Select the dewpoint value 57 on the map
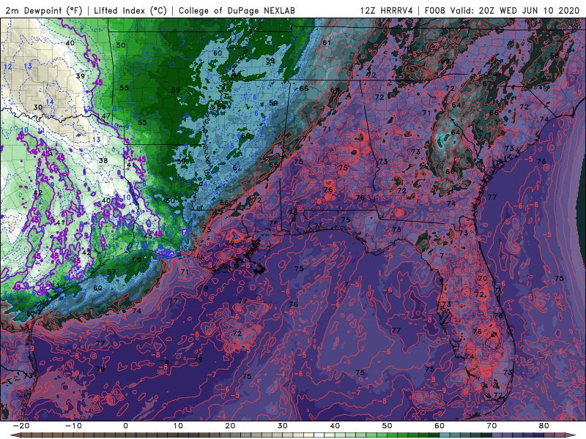The width and height of the screenshot is (586, 439). pos(111,271)
